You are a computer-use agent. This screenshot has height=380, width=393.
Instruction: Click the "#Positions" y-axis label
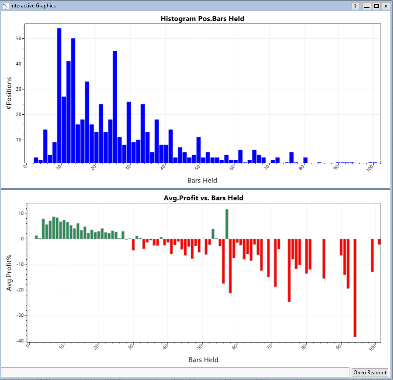10,93
